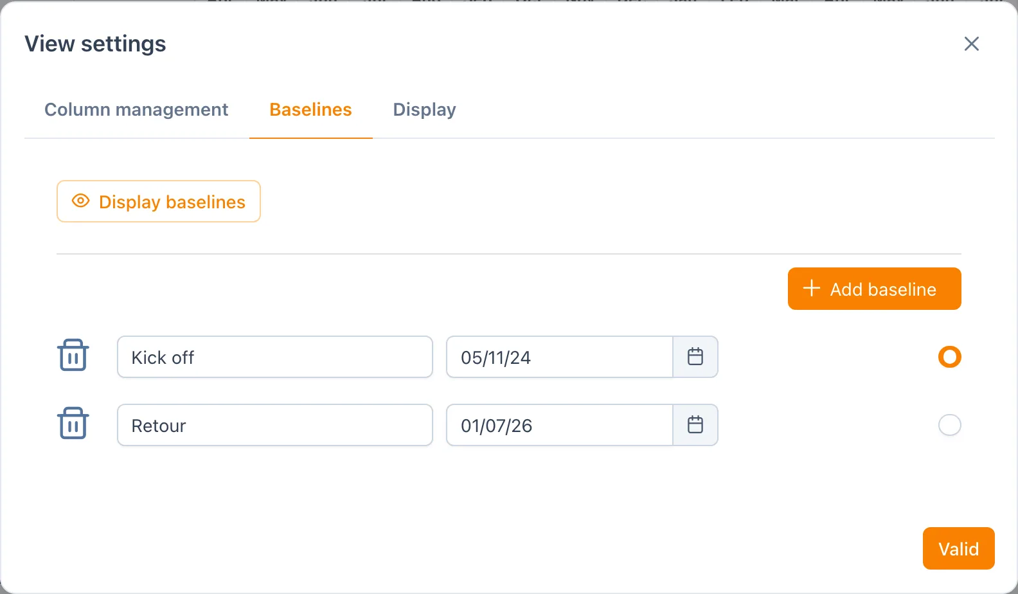The image size is (1018, 594).
Task: Select the Retour baseline radio button
Action: (950, 425)
